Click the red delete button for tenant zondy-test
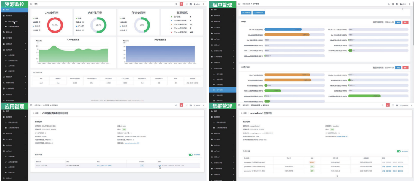 coord(404,67)
